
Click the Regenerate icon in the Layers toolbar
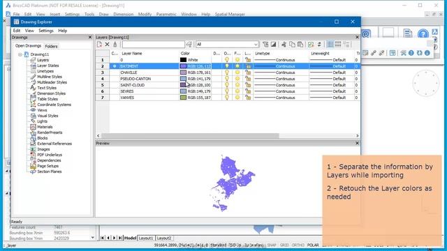311,45
